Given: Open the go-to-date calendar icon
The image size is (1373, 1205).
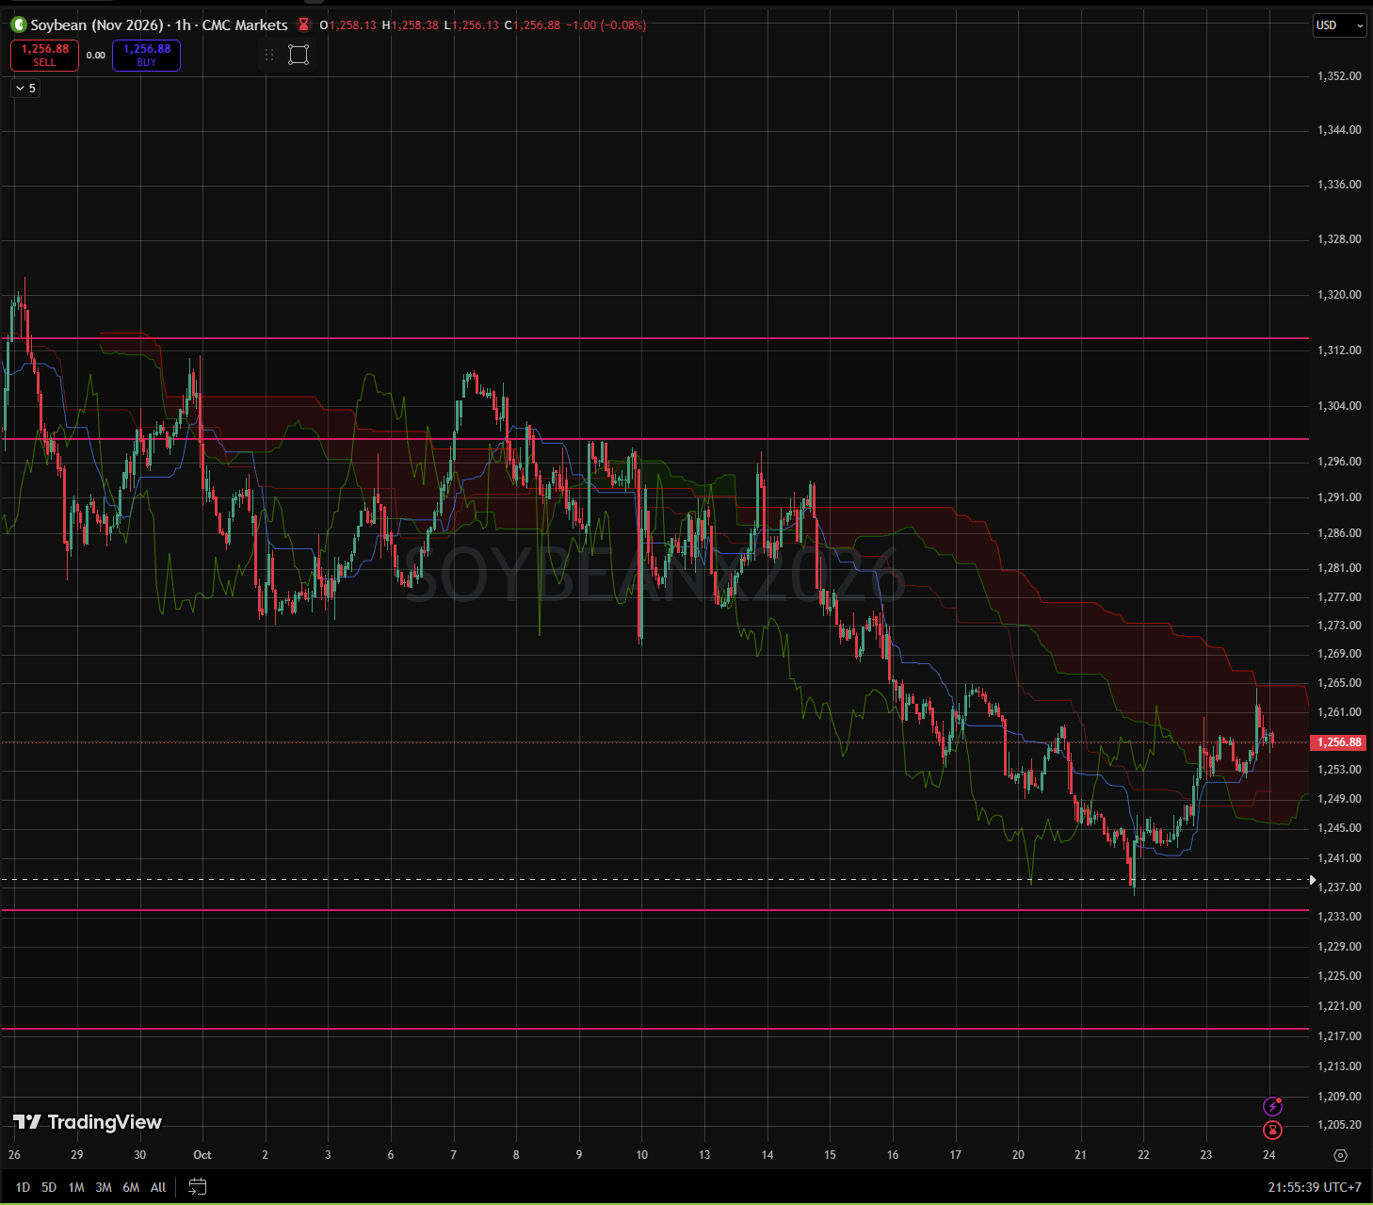Looking at the screenshot, I should click(198, 1186).
